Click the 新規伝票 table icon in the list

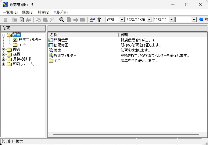point(51,40)
